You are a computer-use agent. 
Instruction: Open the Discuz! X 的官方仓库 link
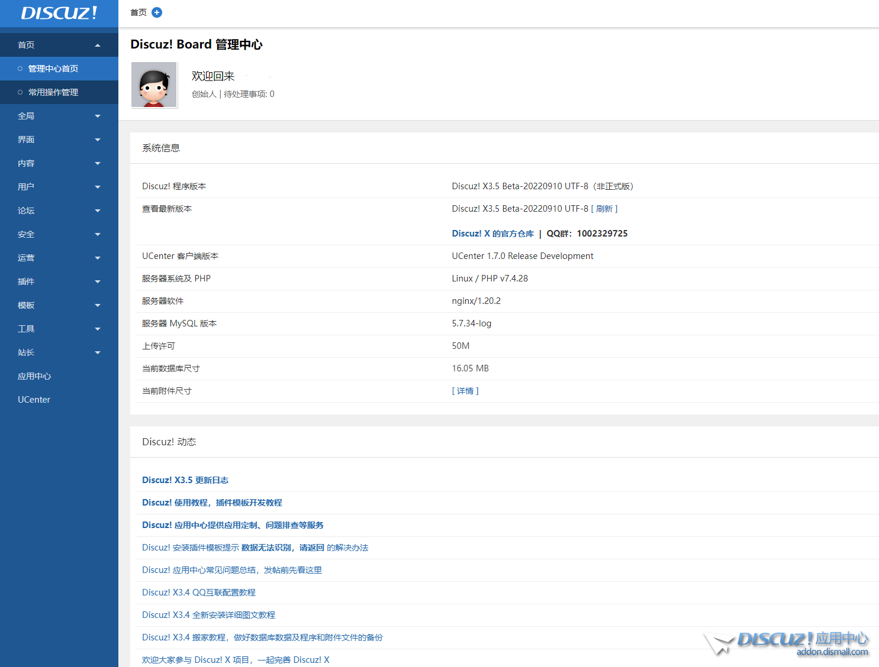pos(493,234)
